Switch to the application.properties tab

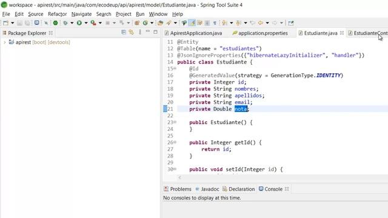click(260, 33)
